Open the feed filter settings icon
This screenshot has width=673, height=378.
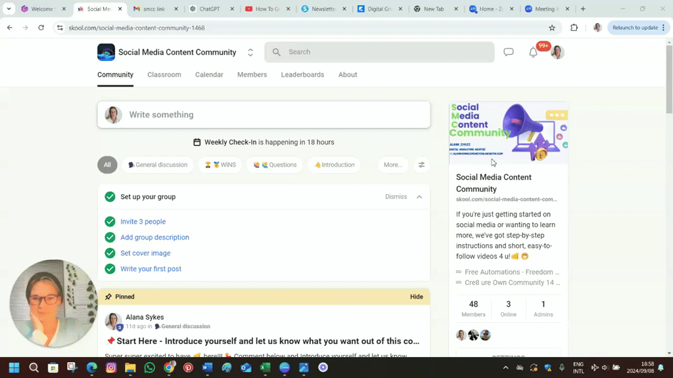(x=421, y=165)
